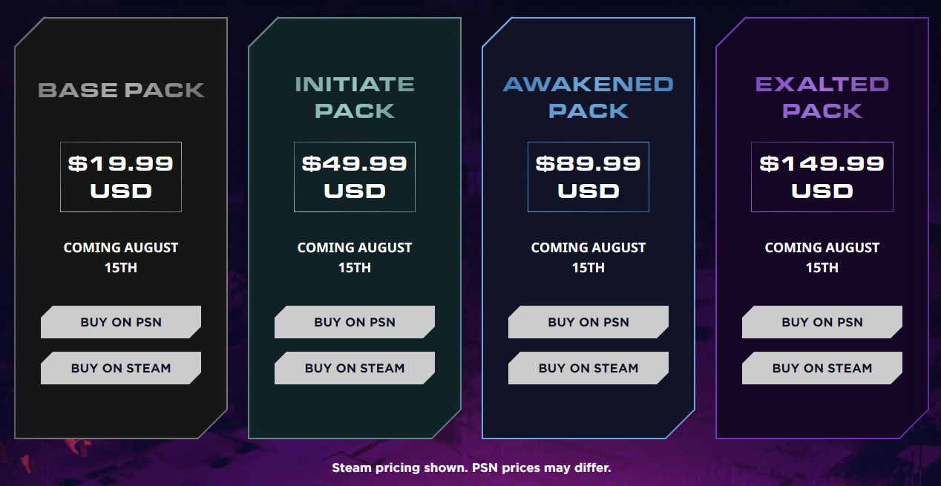The width and height of the screenshot is (941, 486).
Task: Click the Initiate Pack heading
Action: coord(355,97)
